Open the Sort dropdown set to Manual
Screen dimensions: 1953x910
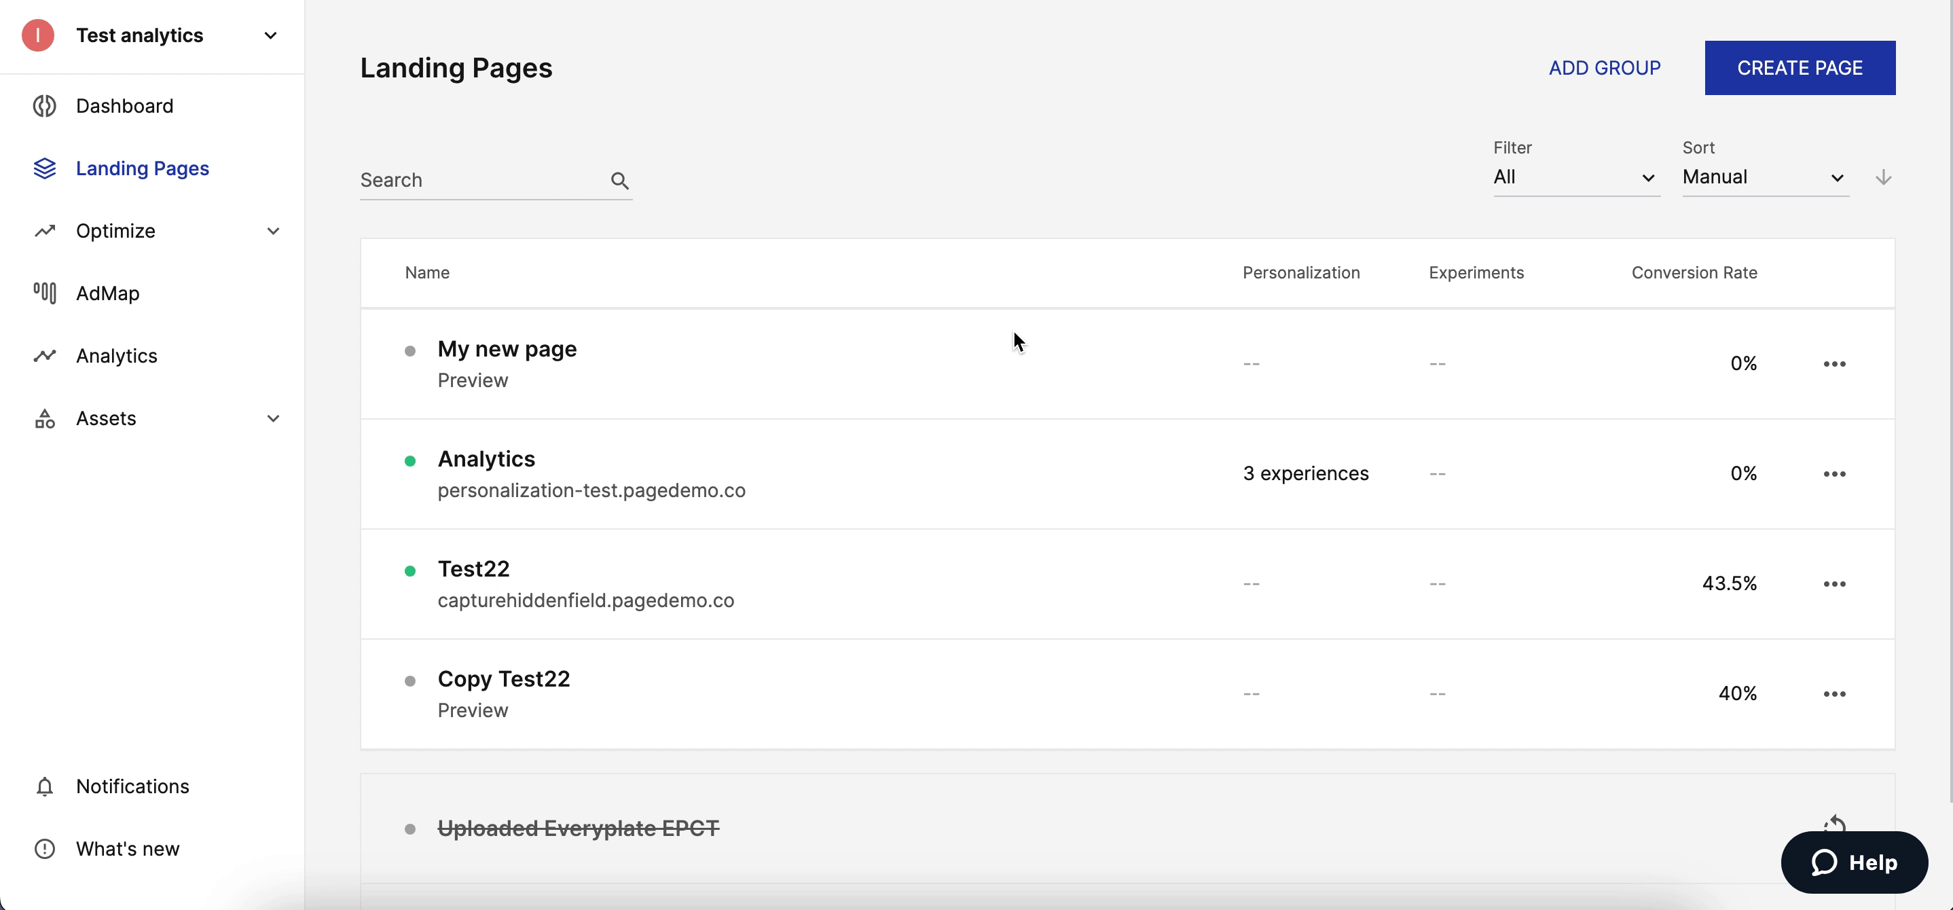[1765, 177]
